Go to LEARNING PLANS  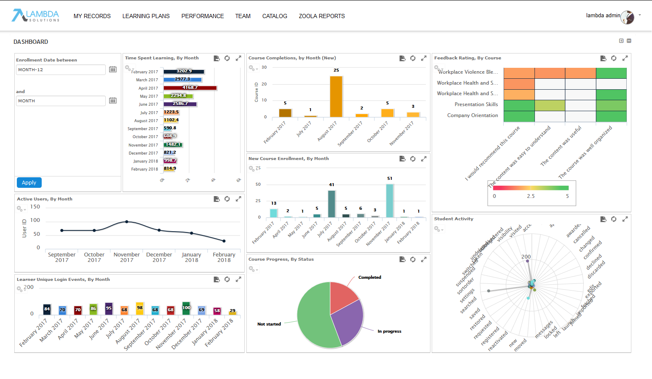tap(146, 16)
